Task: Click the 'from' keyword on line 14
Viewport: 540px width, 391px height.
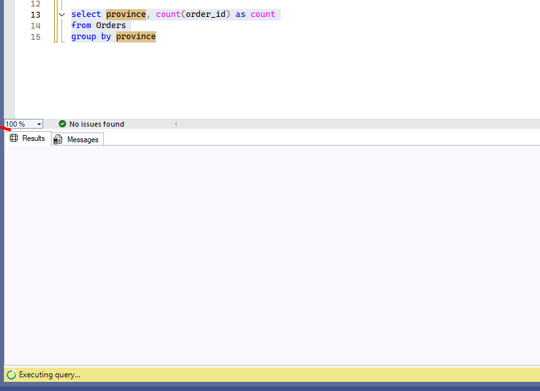Action: point(81,25)
